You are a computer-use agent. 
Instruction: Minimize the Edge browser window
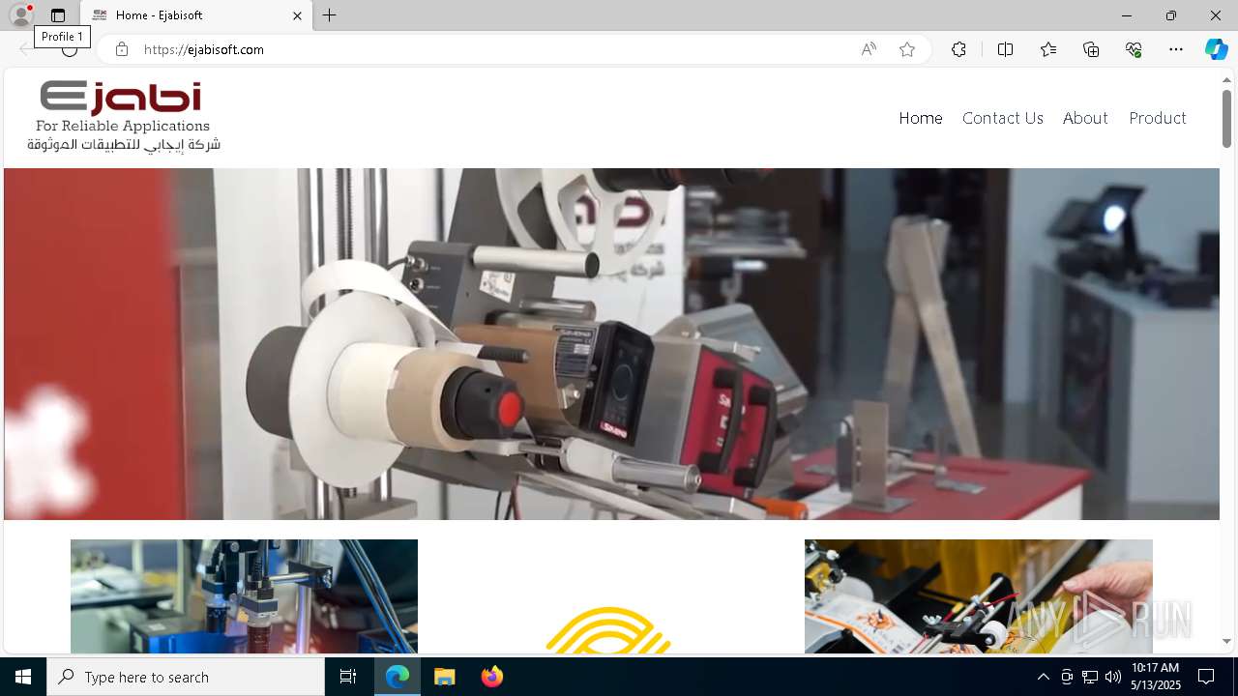[x=1126, y=15]
